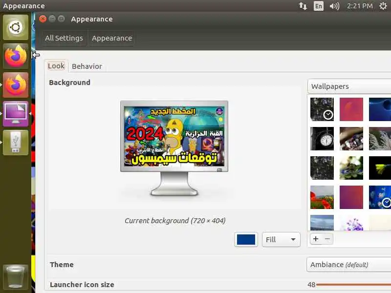
Task: Show the clock calendar at 2:21 PM
Action: (x=360, y=6)
